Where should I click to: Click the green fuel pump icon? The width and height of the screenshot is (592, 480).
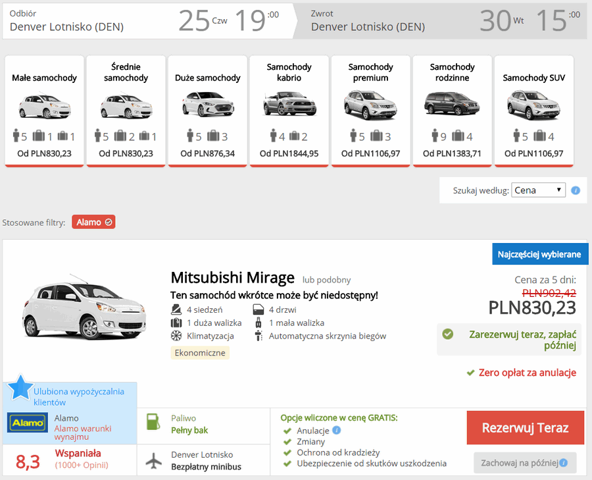[x=153, y=421]
